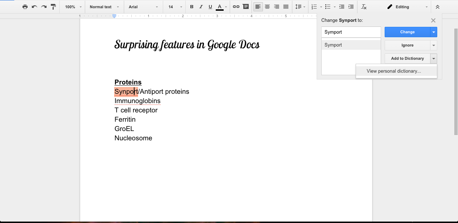The width and height of the screenshot is (458, 223).
Task: Choose View personal dictionary menu item
Action: pyautogui.click(x=394, y=71)
